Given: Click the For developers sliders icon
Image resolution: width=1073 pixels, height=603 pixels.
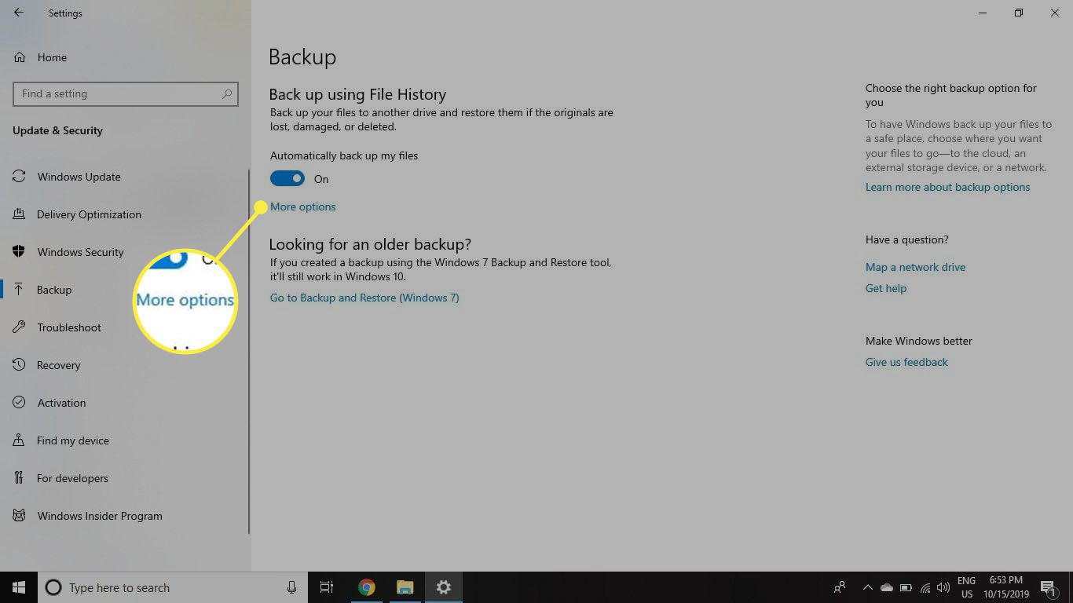Looking at the screenshot, I should click(20, 478).
